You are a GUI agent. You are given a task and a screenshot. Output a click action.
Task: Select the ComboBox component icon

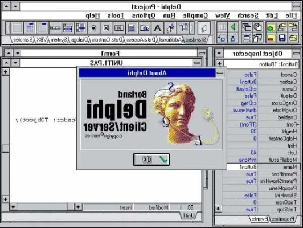coord(68,28)
